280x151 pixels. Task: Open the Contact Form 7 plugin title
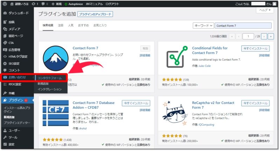coord(85,48)
